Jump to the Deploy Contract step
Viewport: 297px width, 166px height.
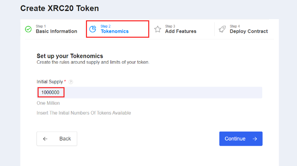coord(249,31)
